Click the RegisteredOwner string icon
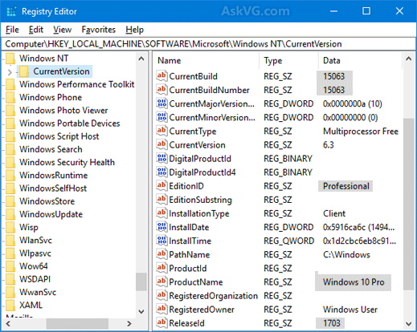The width and height of the screenshot is (417, 332). (161, 310)
